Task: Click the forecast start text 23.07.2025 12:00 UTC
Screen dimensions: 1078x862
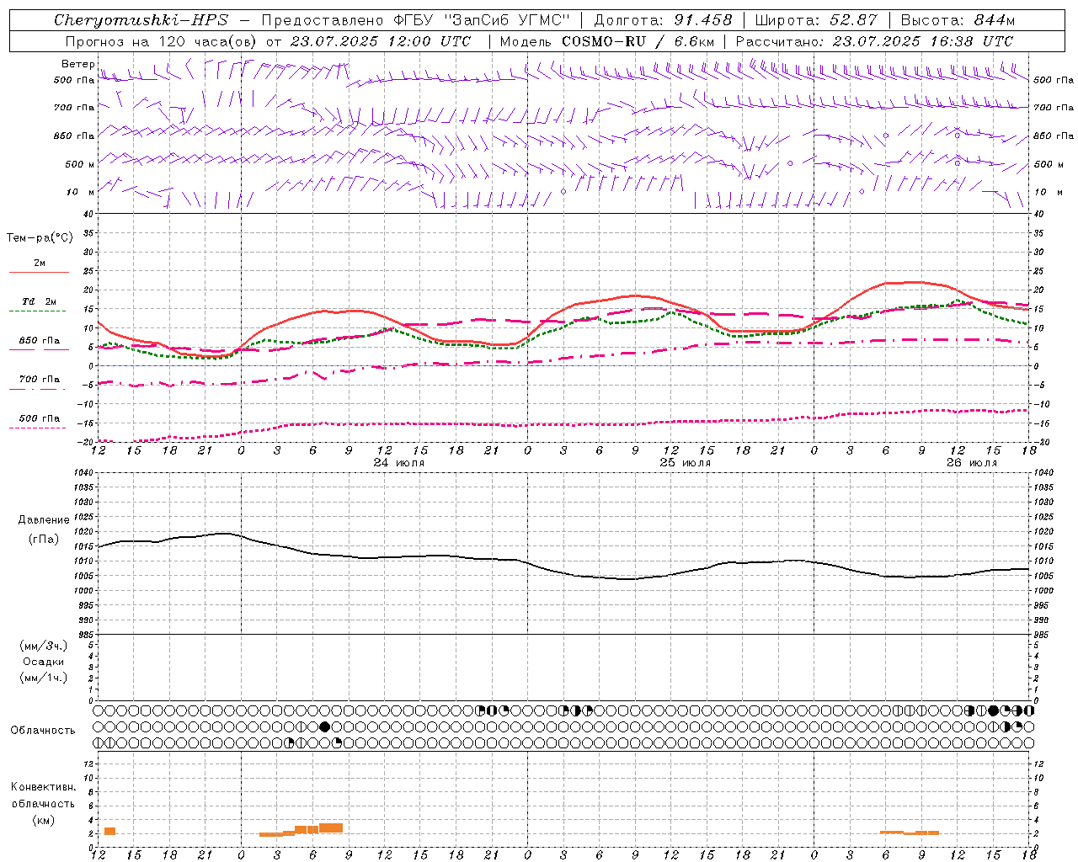Action: [x=381, y=41]
